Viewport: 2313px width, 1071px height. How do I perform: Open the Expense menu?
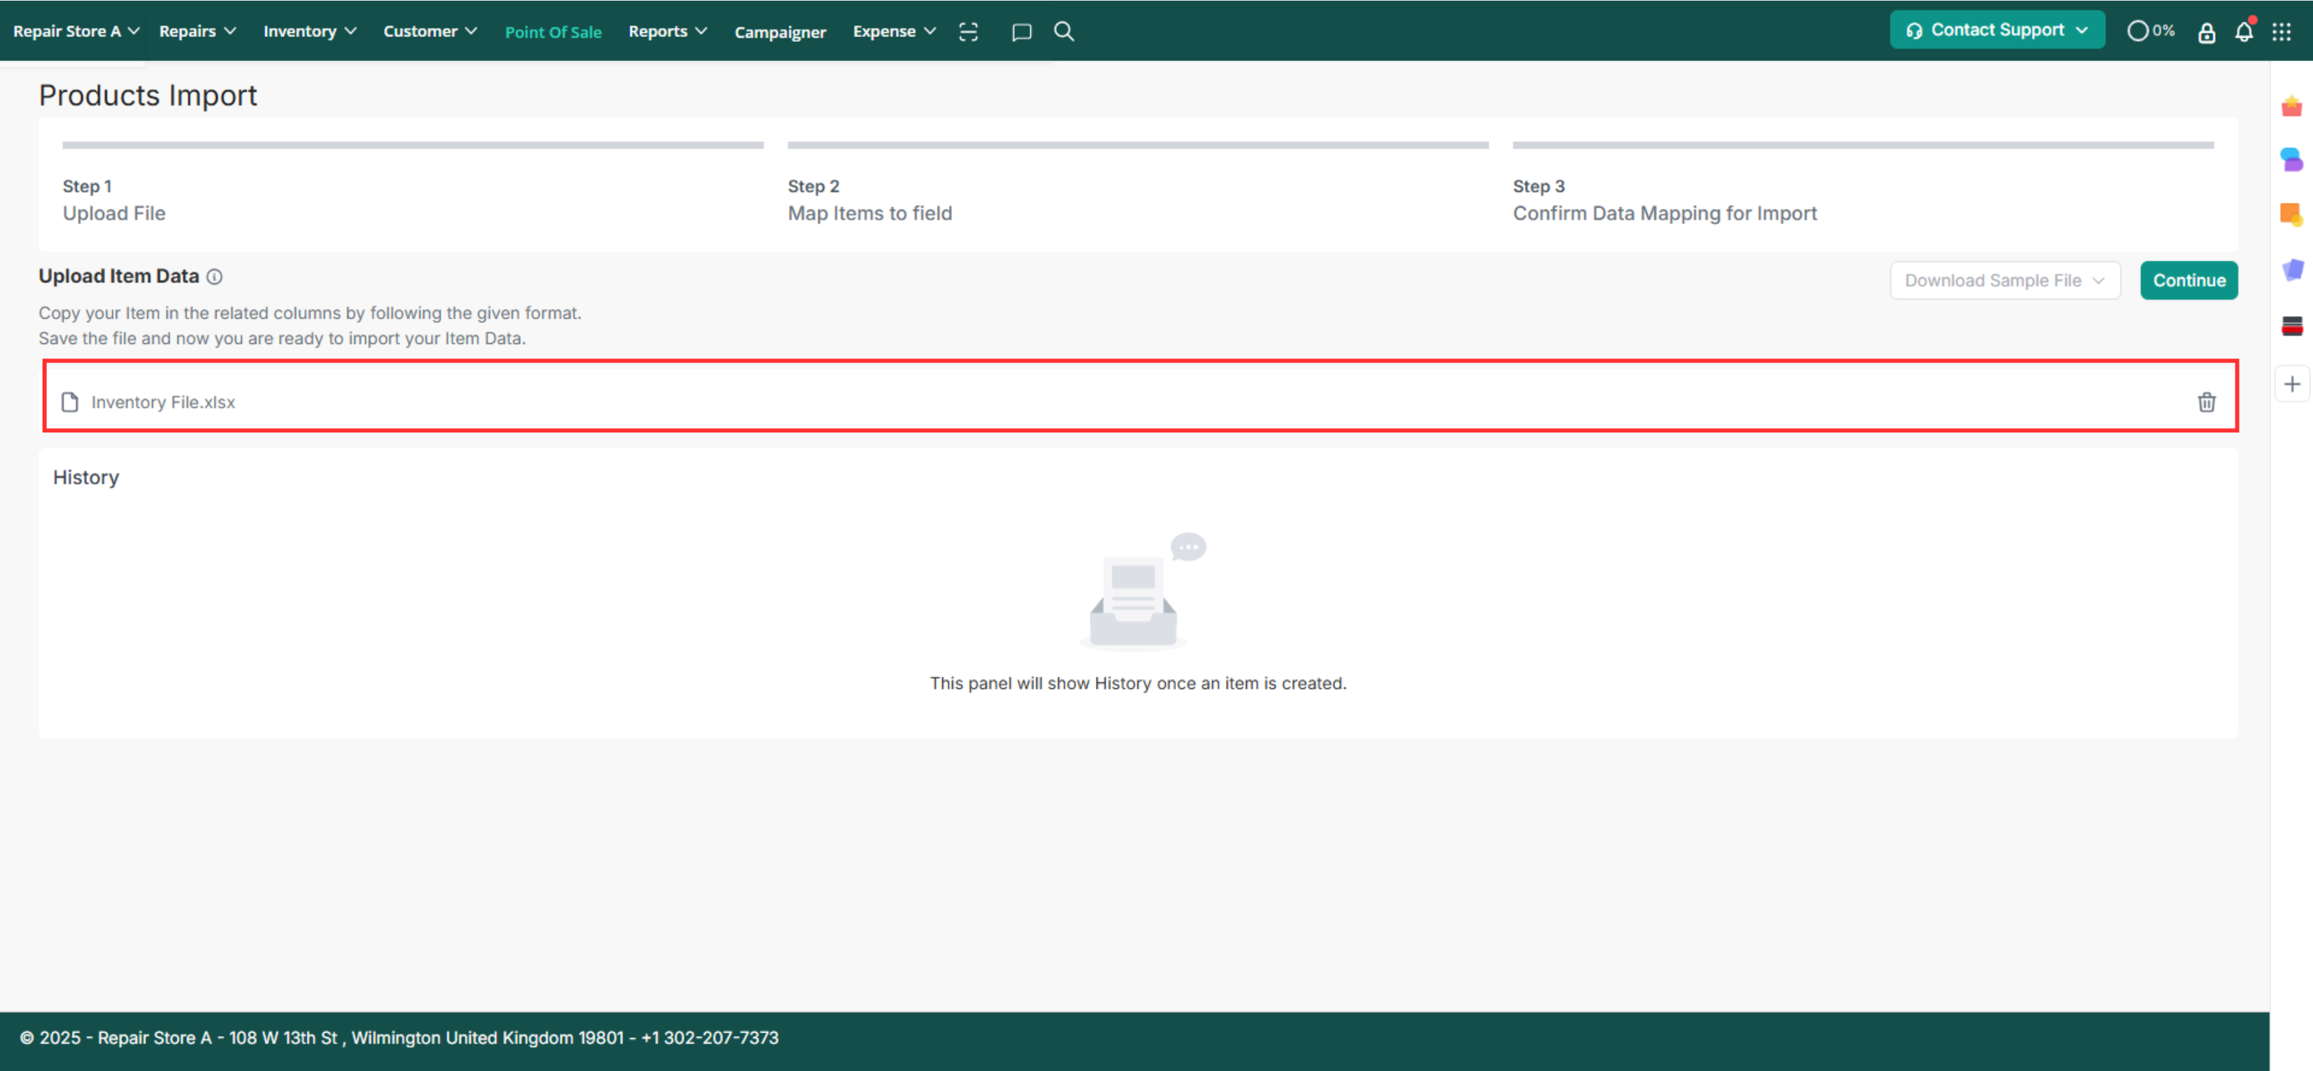pos(894,32)
